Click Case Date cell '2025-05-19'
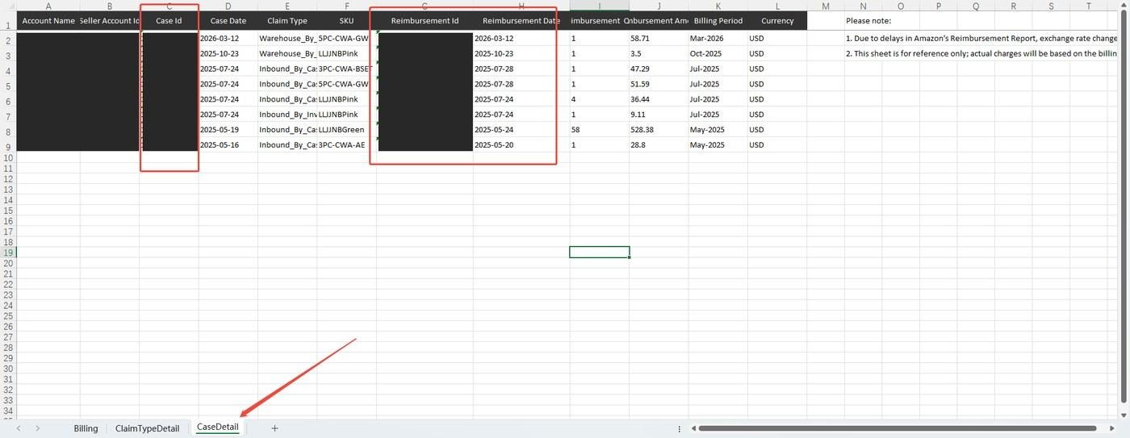The height and width of the screenshot is (438, 1130). click(228, 130)
